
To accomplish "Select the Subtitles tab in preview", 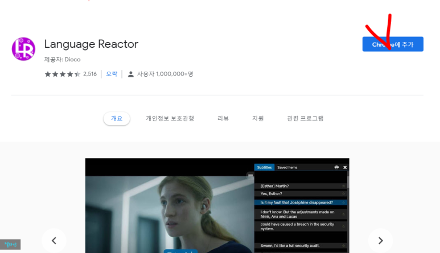I will click(264, 167).
